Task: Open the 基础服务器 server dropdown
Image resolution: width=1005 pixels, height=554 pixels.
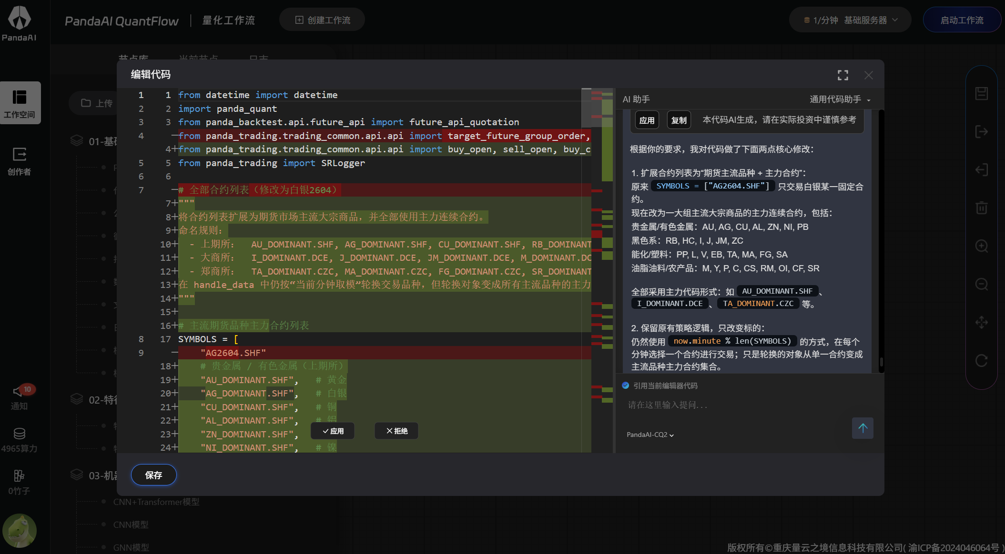Action: 850,20
